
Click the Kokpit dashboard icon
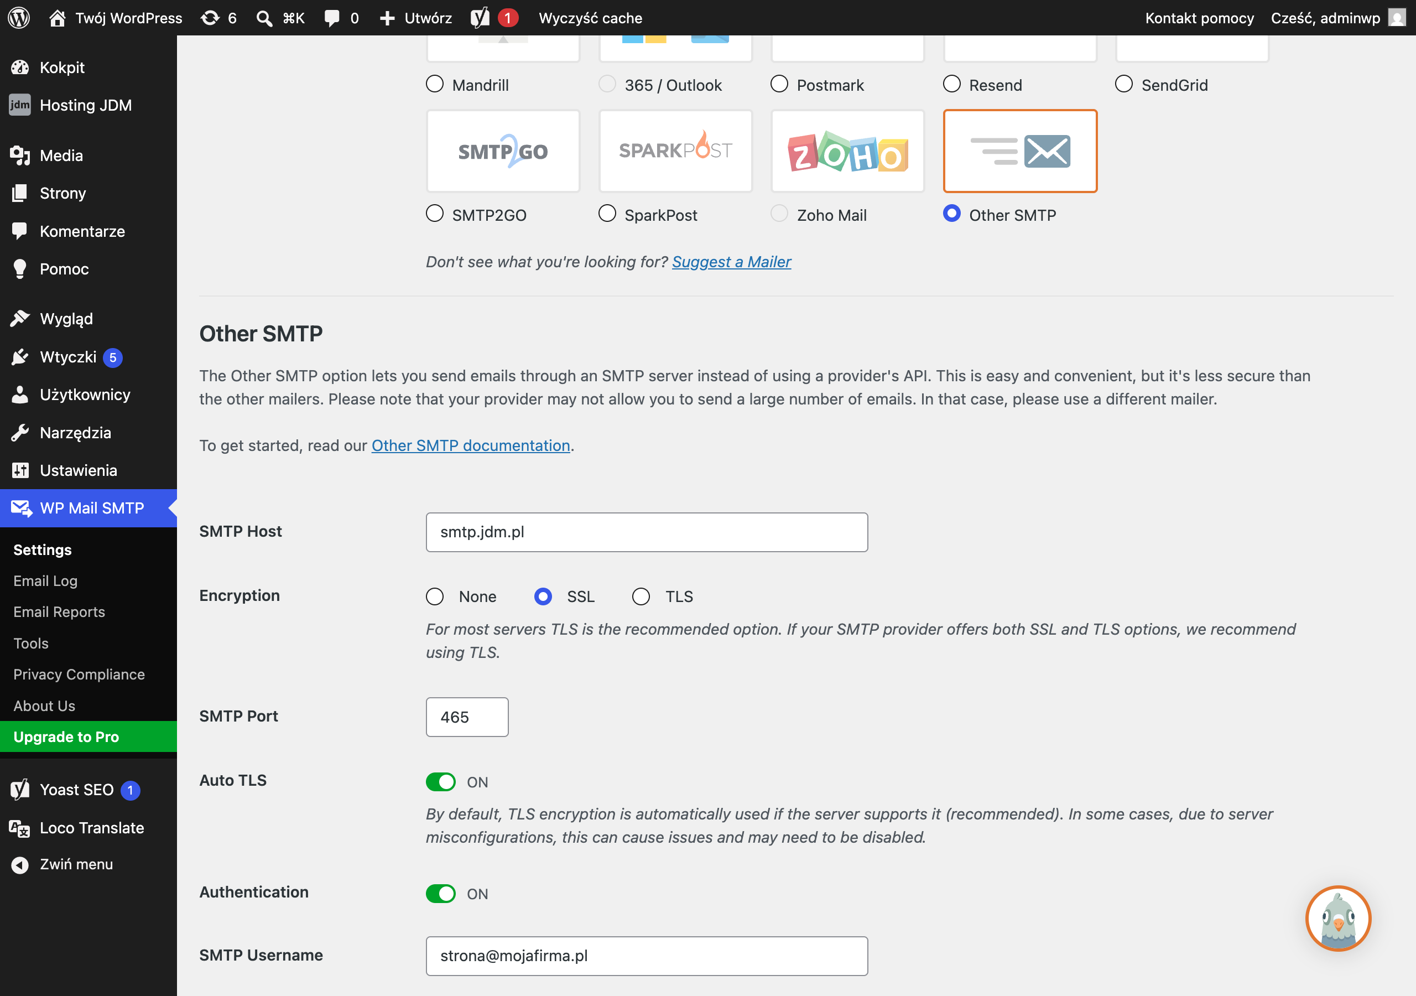(20, 68)
